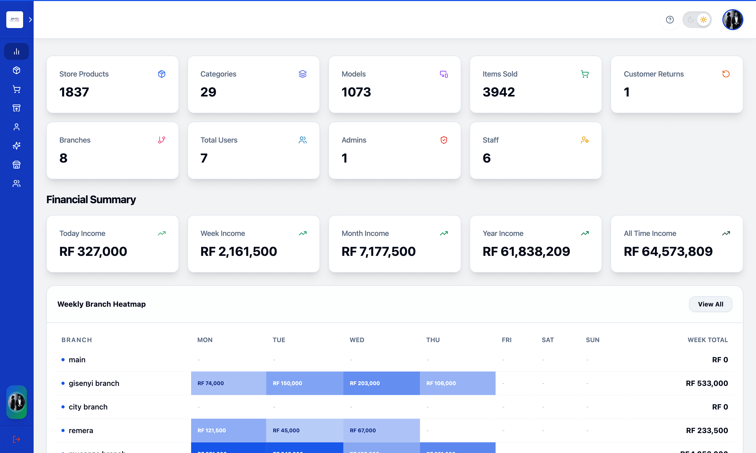Select the gisenyi branch Wednesday heatmap cell
756x453 pixels.
[381, 383]
